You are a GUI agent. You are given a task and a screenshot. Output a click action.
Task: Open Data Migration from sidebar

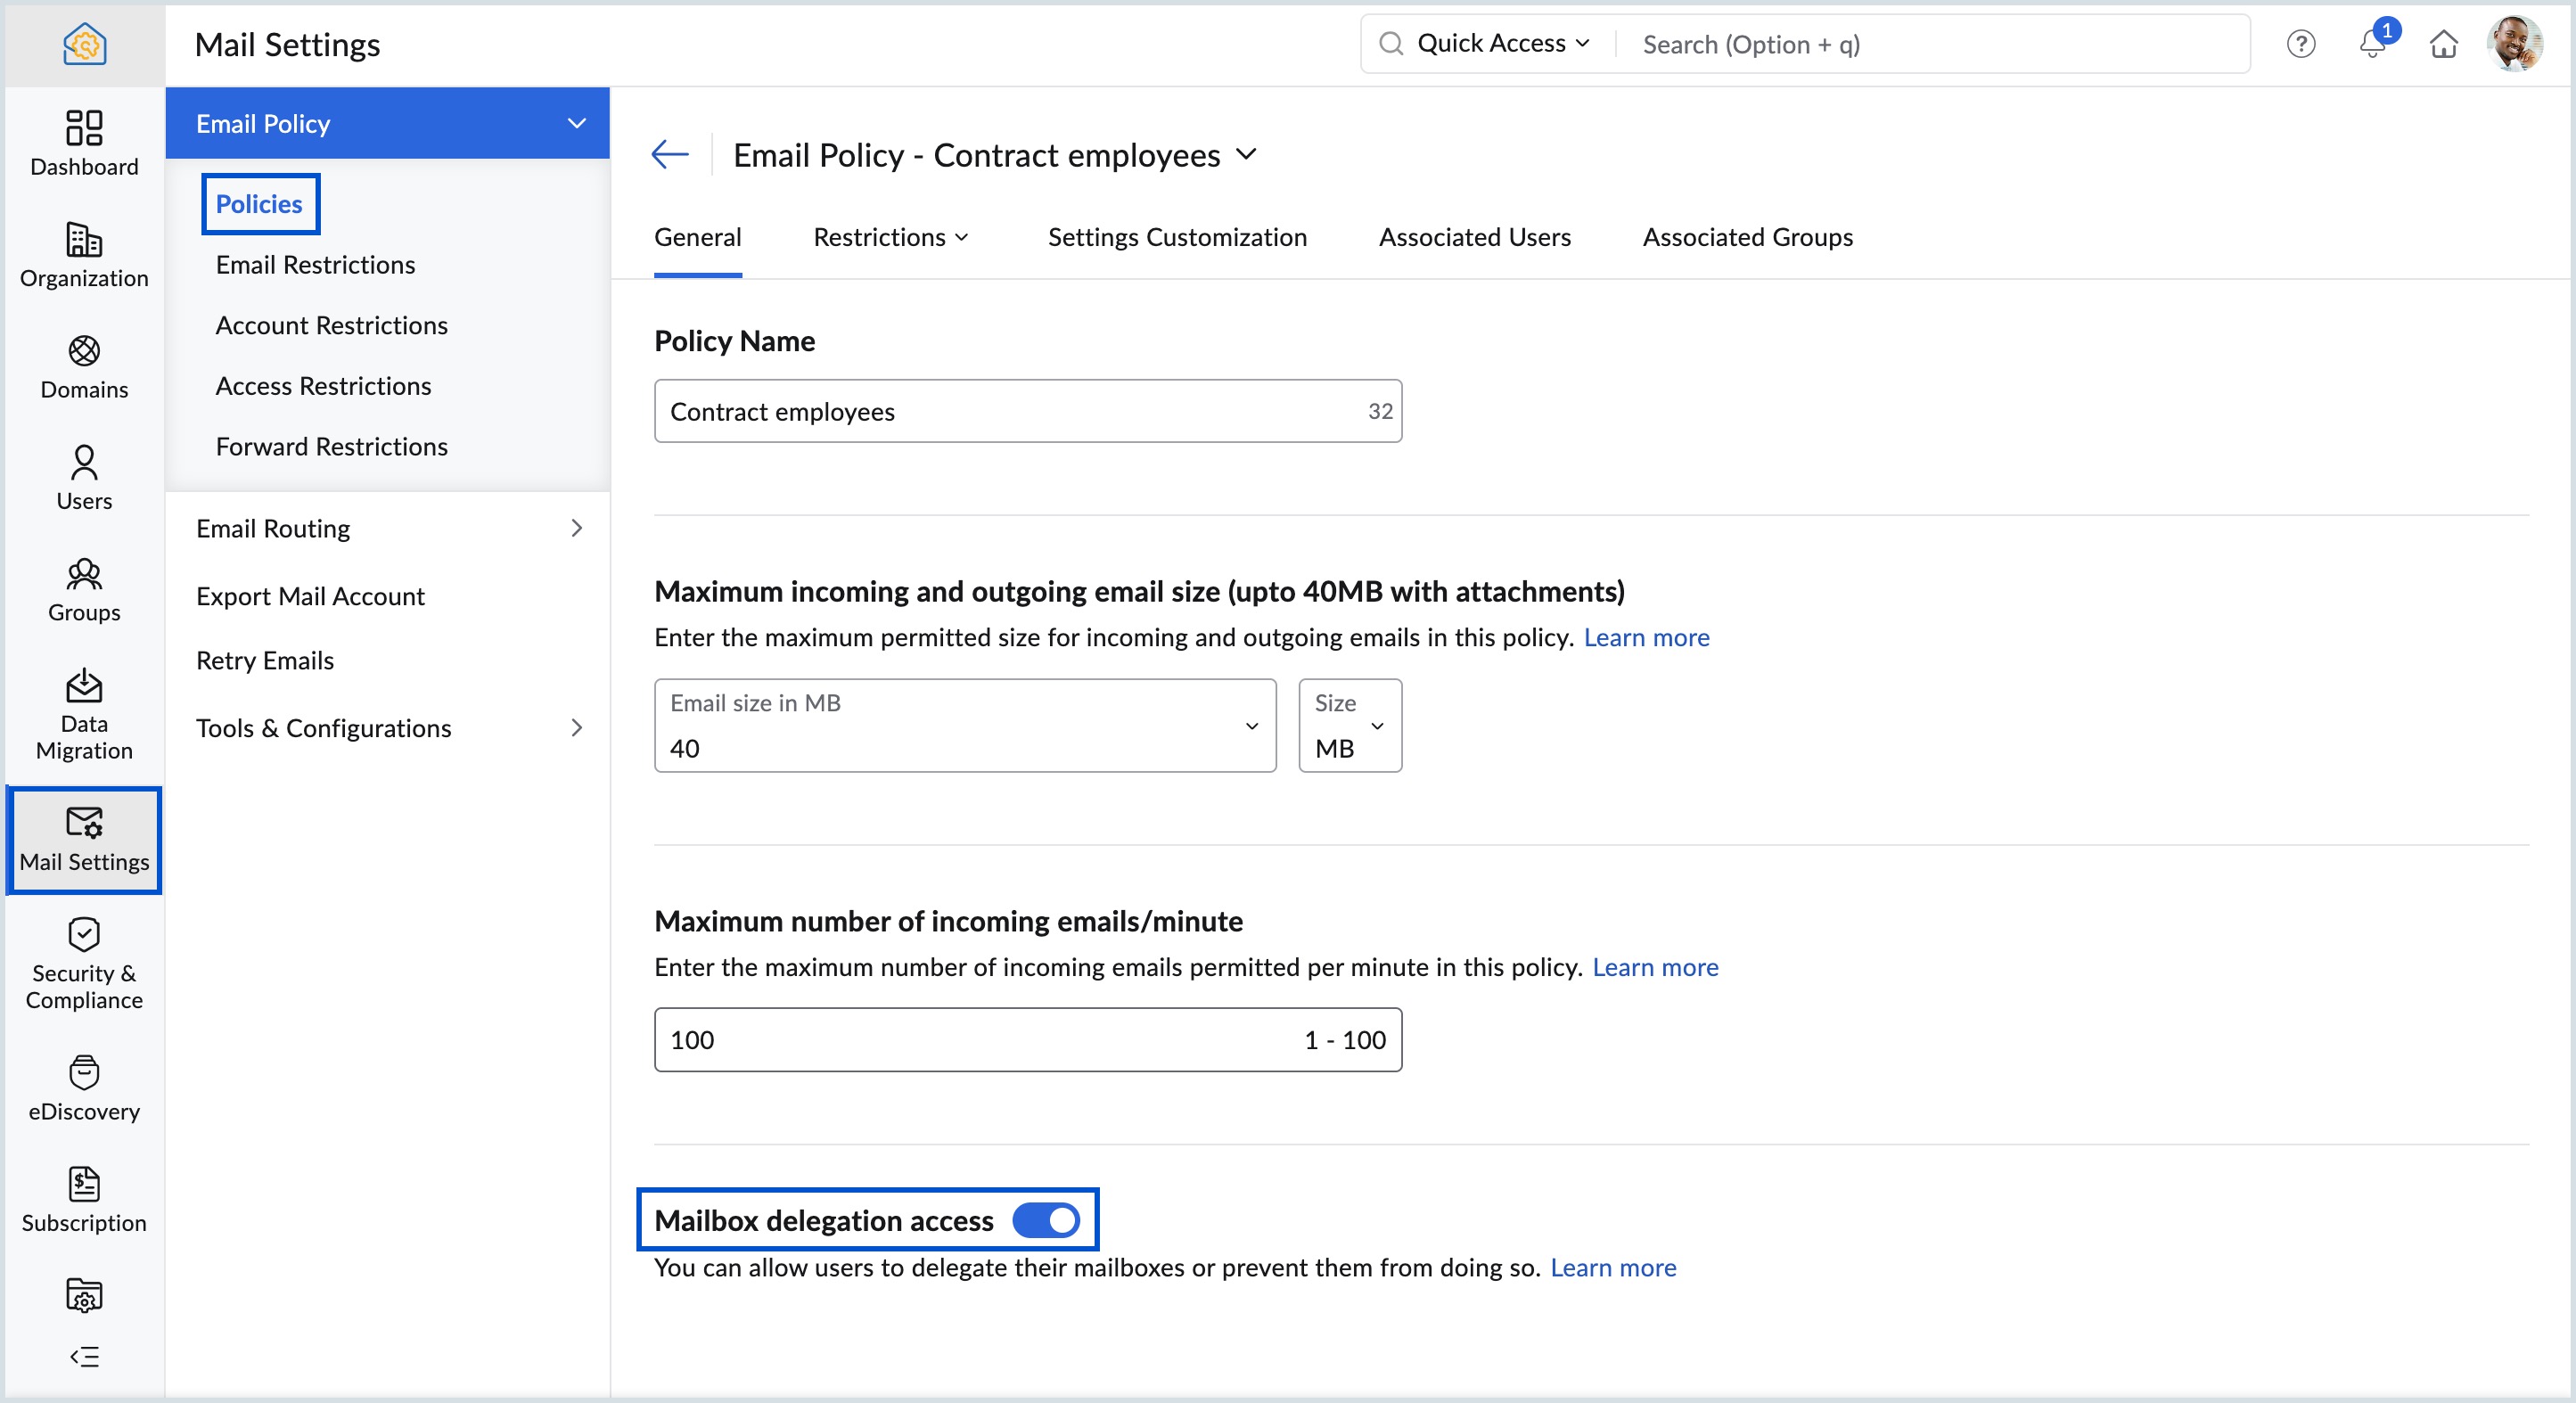(84, 686)
